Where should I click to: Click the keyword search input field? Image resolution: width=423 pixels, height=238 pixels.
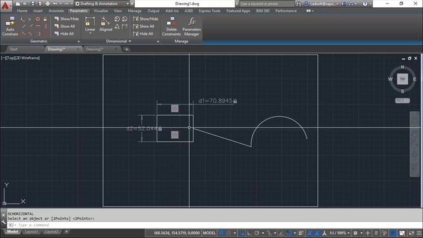point(266,4)
